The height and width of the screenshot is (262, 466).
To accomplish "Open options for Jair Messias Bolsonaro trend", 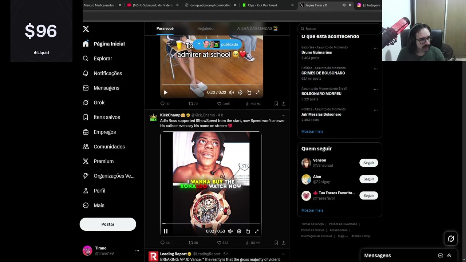I will 376,110.
